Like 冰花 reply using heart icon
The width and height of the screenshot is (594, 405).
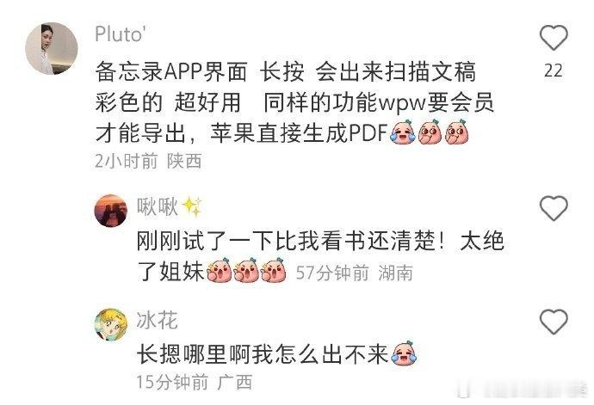pyautogui.click(x=554, y=322)
